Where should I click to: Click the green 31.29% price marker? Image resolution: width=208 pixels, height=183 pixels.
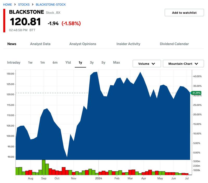[197, 93]
